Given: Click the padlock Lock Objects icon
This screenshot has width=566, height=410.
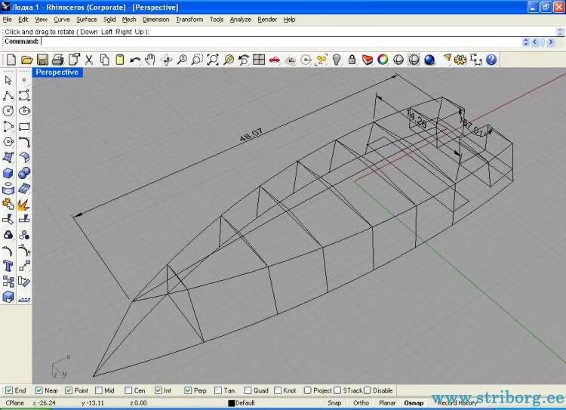Looking at the screenshot, I should (352, 60).
